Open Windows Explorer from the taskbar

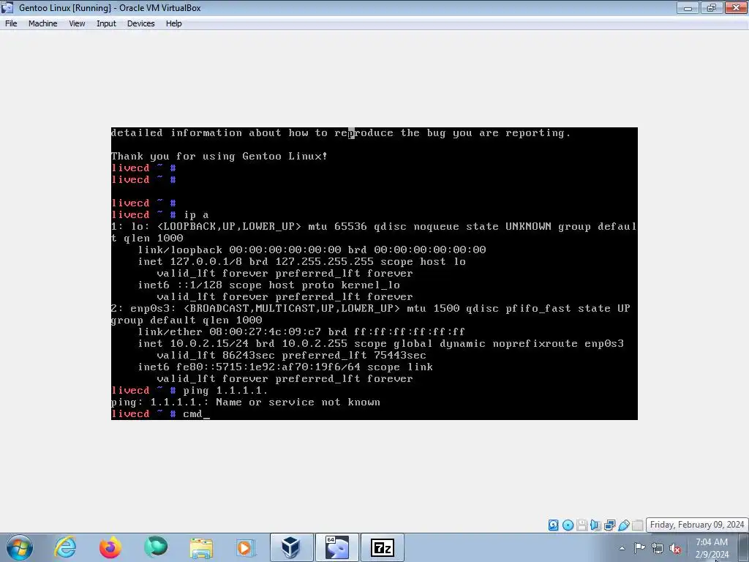tap(201, 547)
